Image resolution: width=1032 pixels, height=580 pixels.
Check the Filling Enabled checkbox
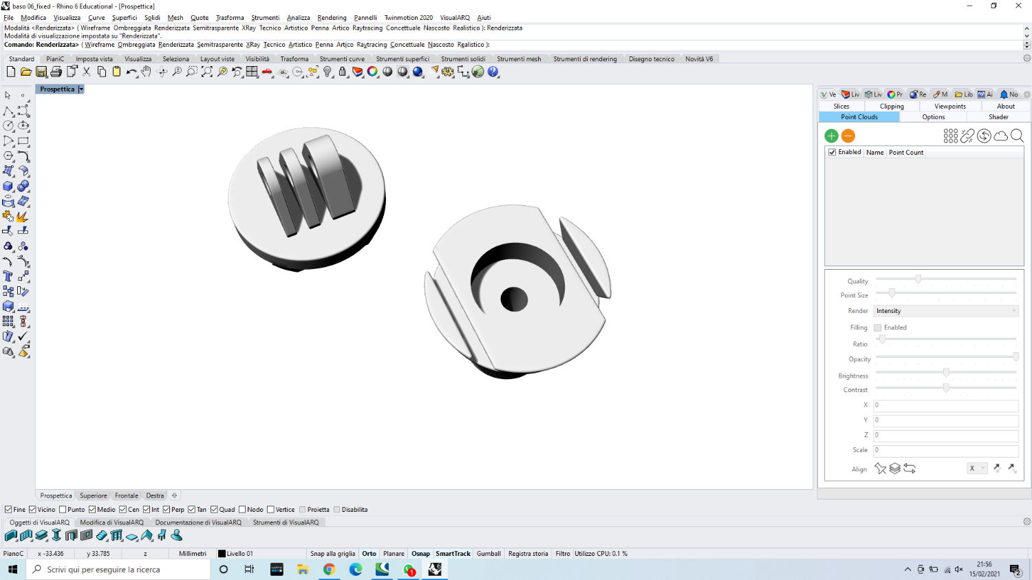[878, 327]
